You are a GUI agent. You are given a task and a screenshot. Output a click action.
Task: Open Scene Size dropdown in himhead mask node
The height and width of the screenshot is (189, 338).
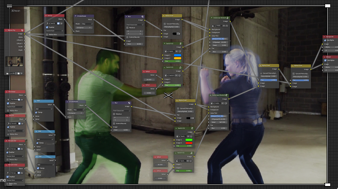click(15, 107)
